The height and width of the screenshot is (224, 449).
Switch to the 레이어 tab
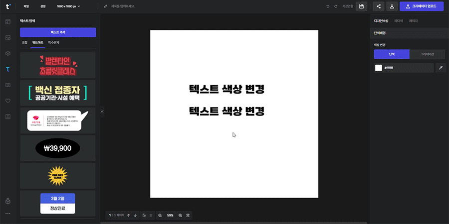point(399,21)
